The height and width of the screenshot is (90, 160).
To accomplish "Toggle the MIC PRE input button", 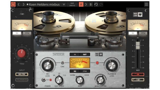I will (22, 74).
